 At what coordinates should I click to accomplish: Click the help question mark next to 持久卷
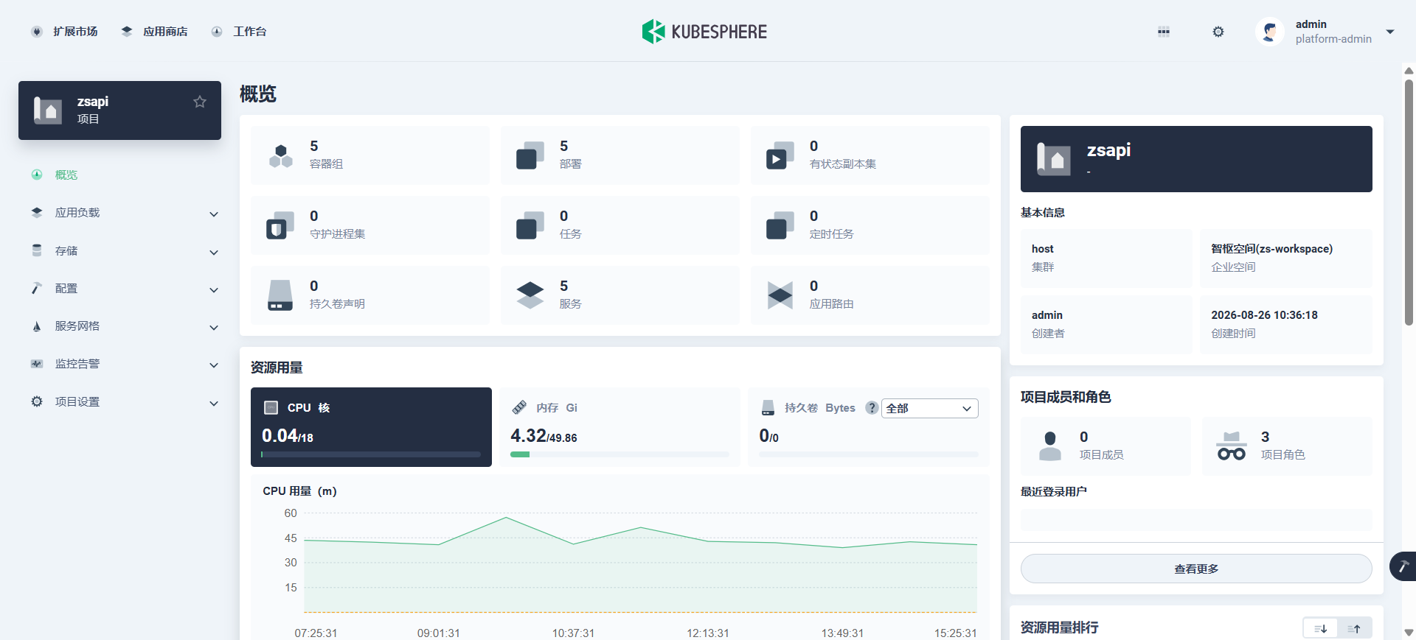tap(872, 408)
